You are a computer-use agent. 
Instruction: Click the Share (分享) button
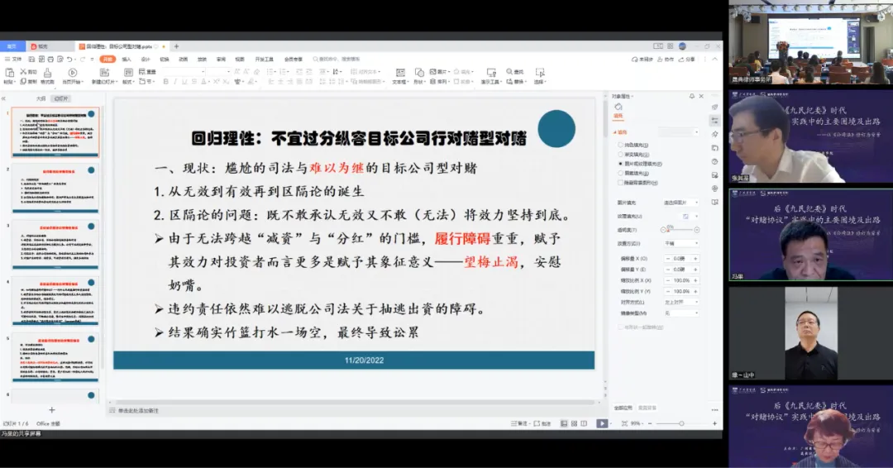[x=687, y=60]
